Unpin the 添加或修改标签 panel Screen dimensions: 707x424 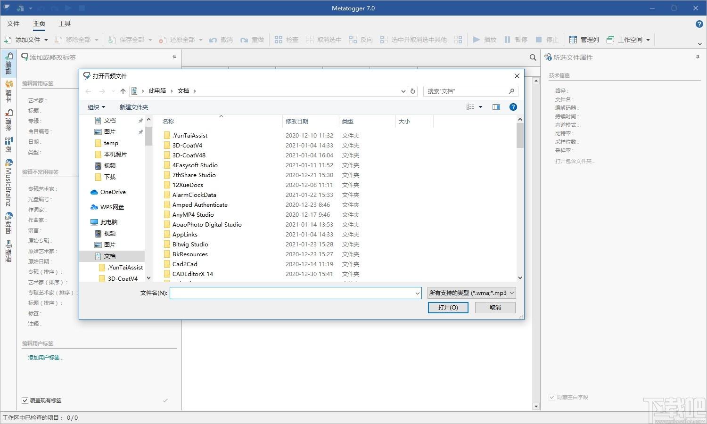[174, 57]
